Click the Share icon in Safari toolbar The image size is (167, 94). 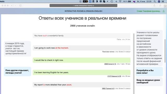click(x=154, y=5)
